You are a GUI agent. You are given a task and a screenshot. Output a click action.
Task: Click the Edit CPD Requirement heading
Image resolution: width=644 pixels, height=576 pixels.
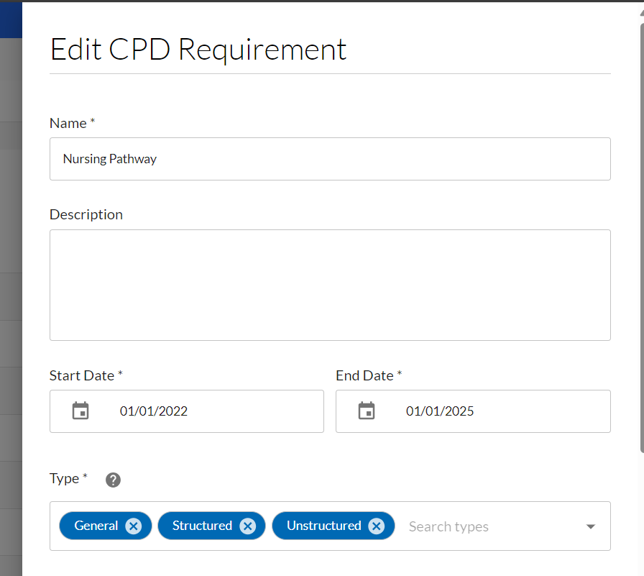pos(198,49)
